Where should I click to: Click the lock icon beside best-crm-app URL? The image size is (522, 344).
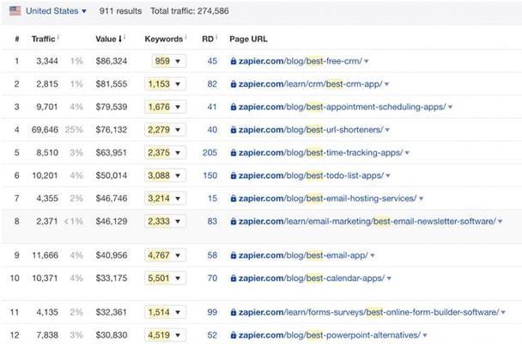point(234,84)
